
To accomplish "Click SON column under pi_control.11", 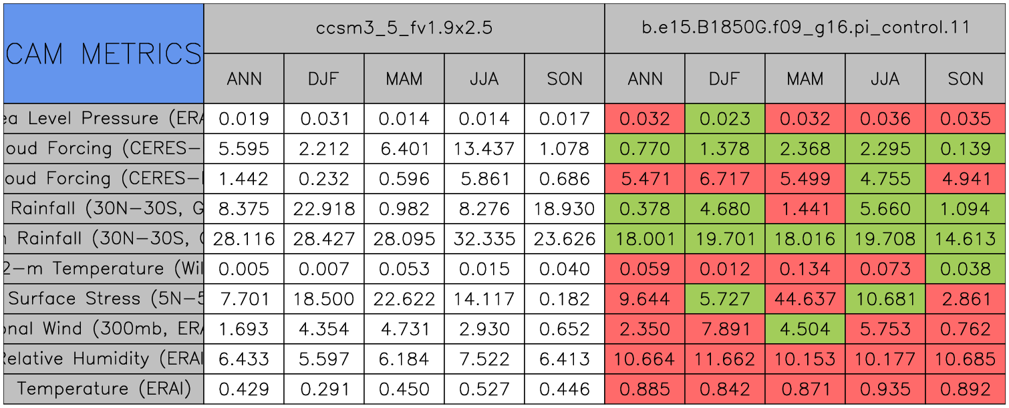I will (x=966, y=79).
